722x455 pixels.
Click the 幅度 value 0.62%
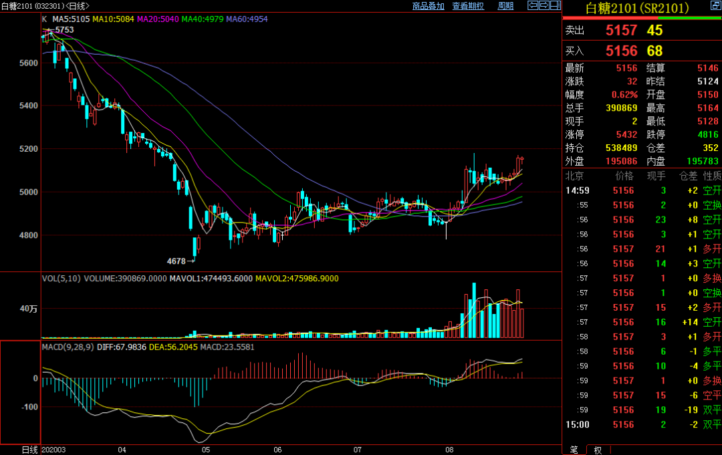624,95
